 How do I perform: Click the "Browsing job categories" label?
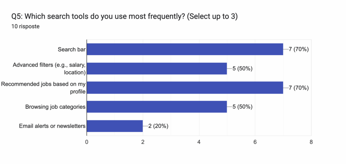(55, 107)
